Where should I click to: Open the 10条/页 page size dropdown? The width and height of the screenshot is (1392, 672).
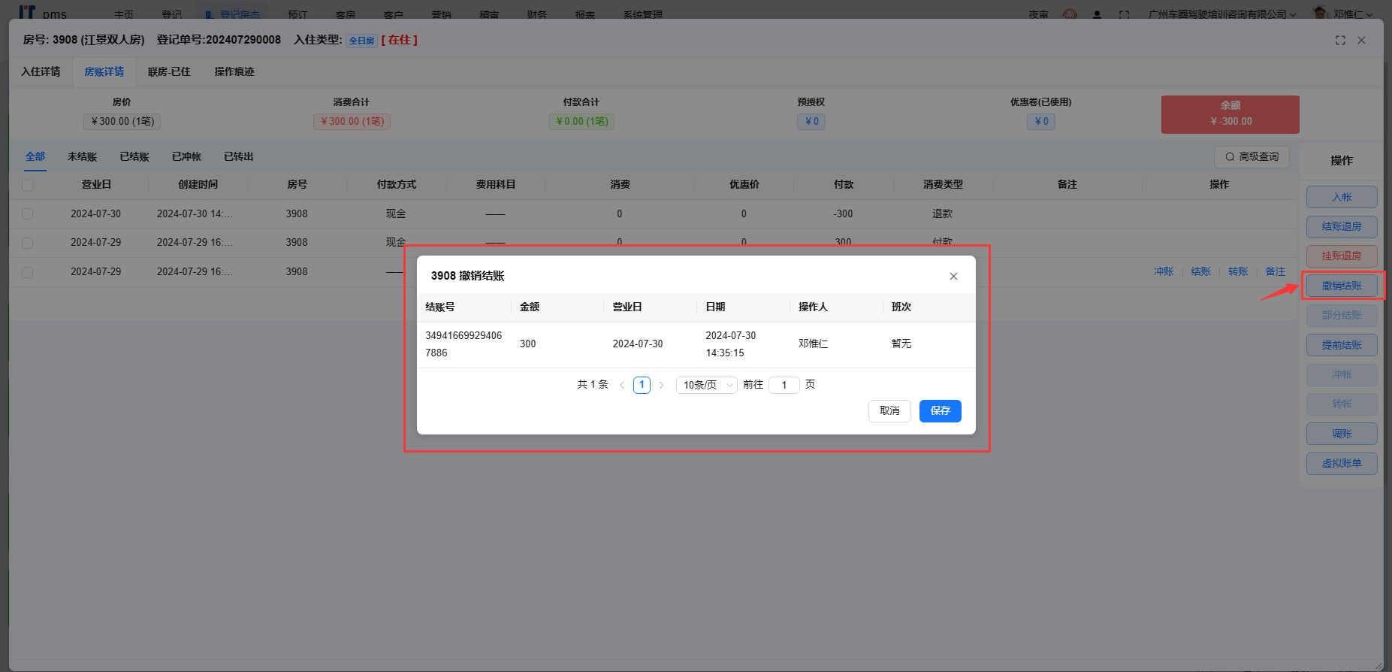pyautogui.click(x=706, y=386)
